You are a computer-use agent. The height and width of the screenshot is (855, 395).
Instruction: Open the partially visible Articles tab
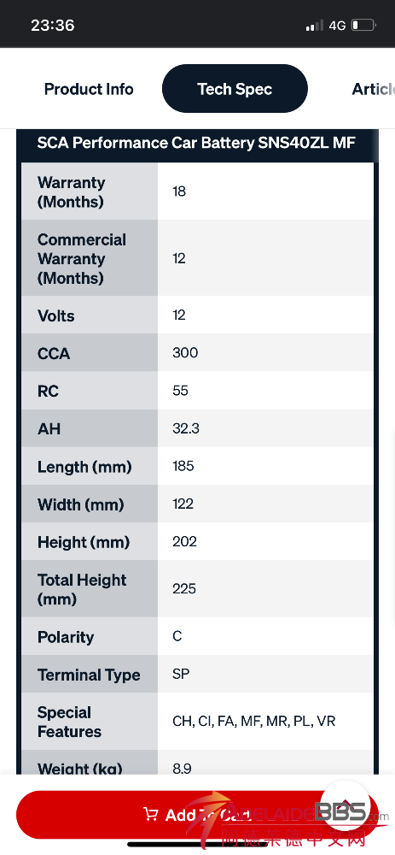[x=373, y=89]
